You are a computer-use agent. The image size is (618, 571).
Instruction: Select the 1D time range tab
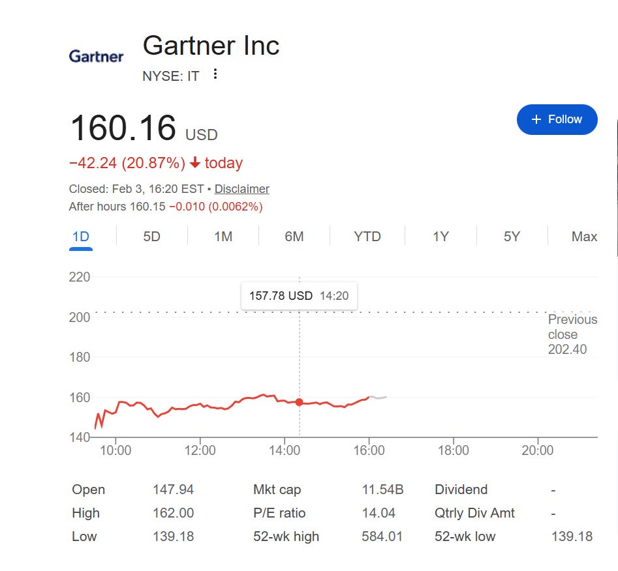(x=81, y=237)
